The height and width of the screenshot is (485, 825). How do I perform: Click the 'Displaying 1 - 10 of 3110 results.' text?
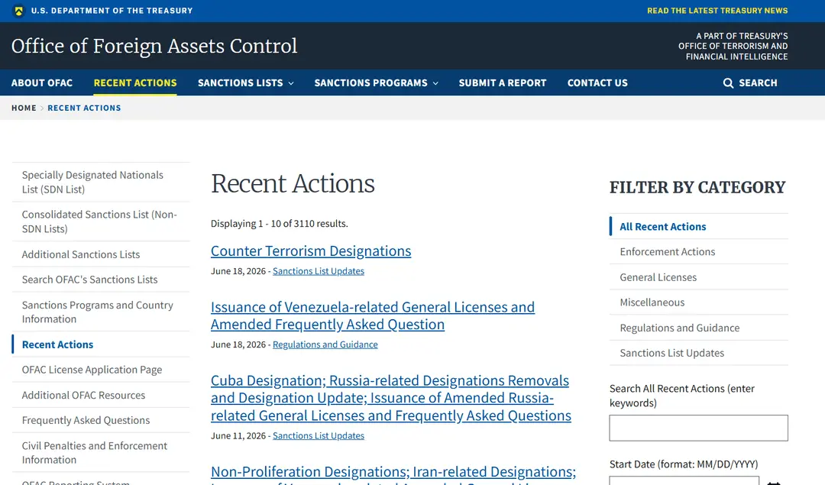pos(280,224)
